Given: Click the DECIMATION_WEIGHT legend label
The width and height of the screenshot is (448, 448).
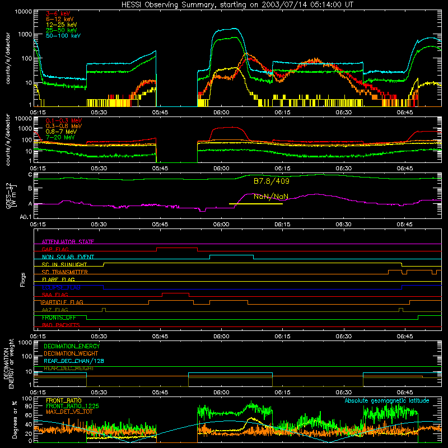Looking at the screenshot, I should (x=71, y=353).
